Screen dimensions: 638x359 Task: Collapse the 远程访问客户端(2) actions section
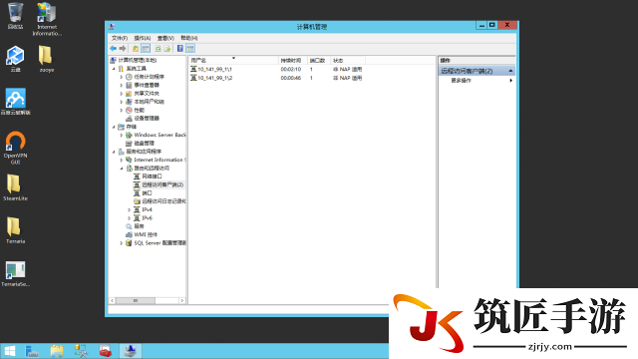(x=510, y=71)
